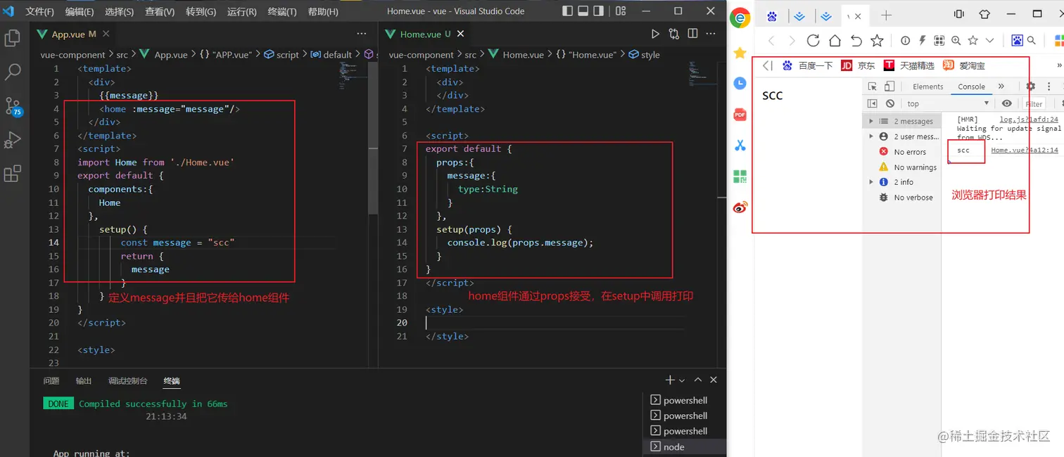Open Weibo from the browser sidebar
1064x457 pixels.
740,207
